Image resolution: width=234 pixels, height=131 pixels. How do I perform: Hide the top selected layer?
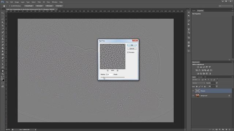click(193, 91)
